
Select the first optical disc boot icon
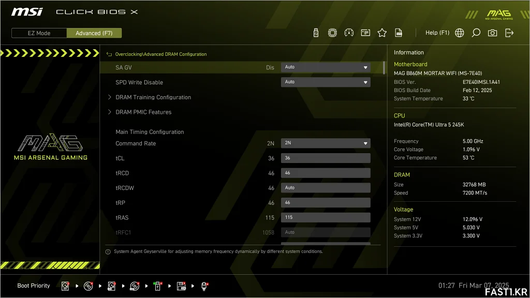click(x=88, y=286)
